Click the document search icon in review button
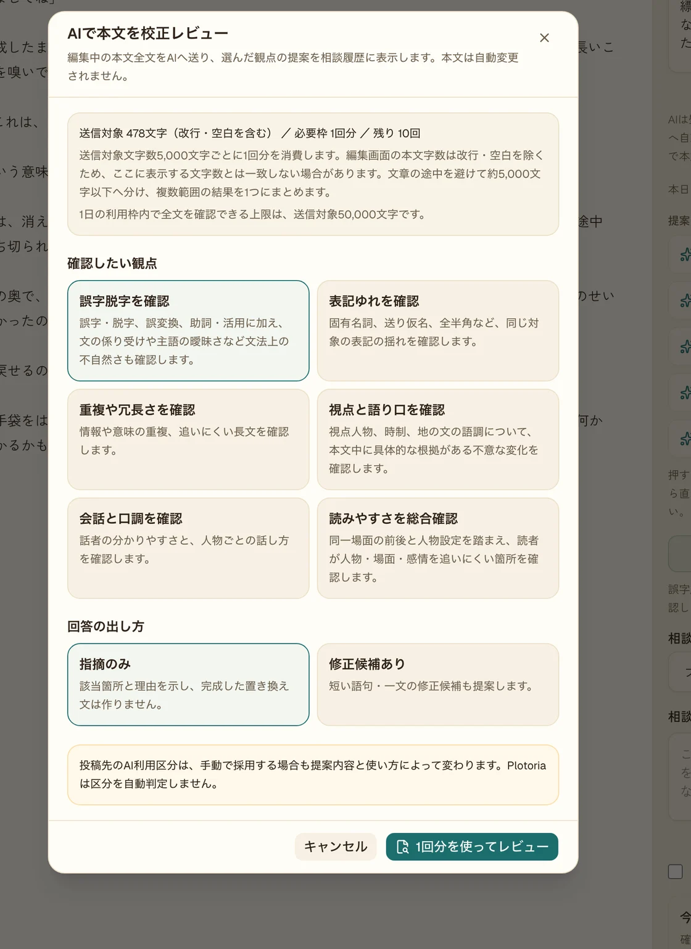691x949 pixels. click(402, 847)
